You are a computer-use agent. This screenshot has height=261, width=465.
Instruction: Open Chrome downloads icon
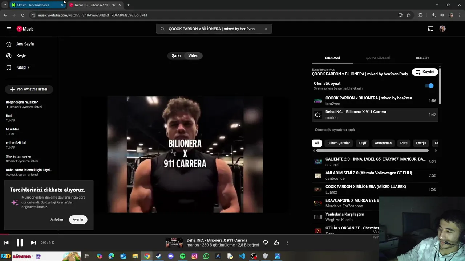pyautogui.click(x=433, y=15)
